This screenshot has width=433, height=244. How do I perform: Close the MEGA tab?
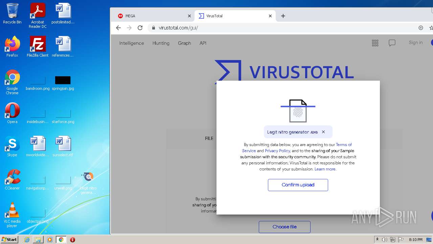(189, 16)
